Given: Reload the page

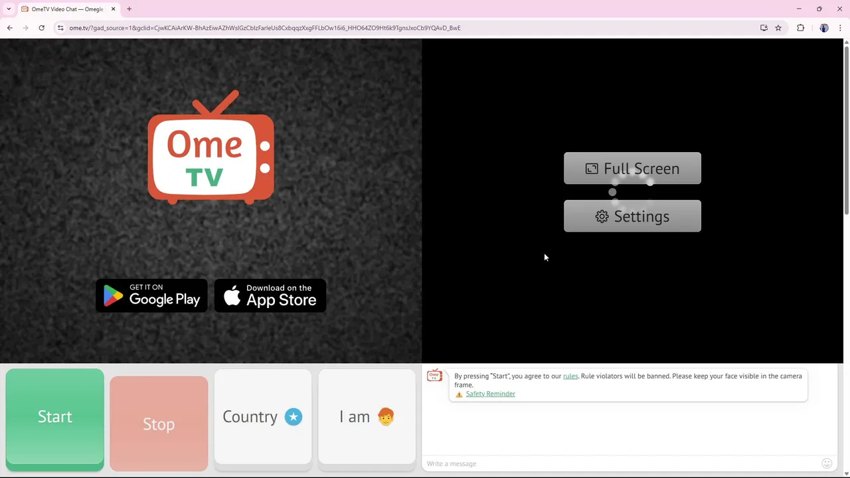Looking at the screenshot, I should [41, 28].
